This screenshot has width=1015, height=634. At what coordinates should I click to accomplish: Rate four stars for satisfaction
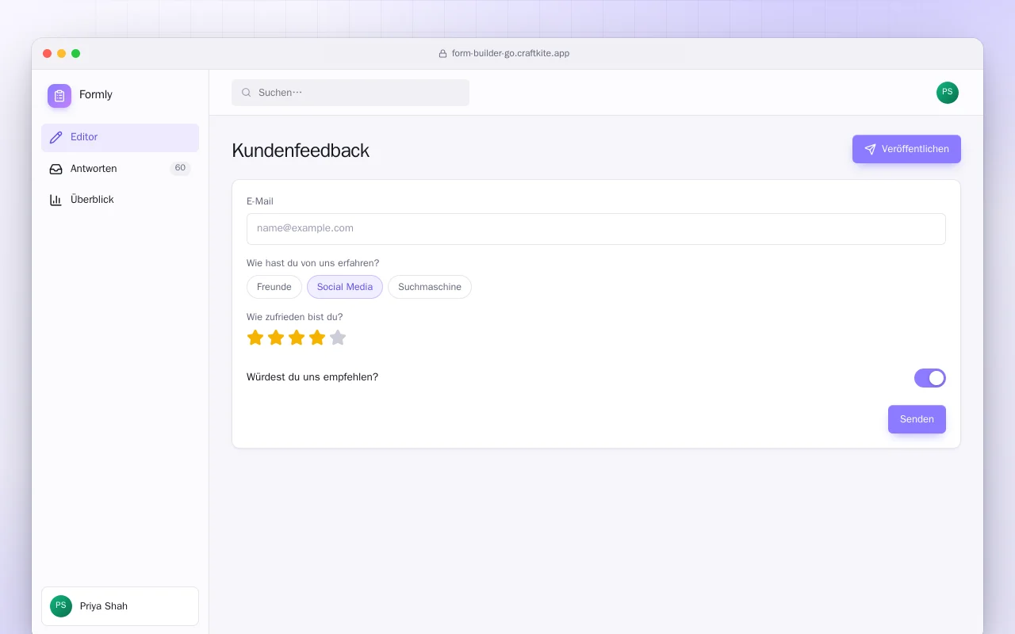tap(317, 338)
